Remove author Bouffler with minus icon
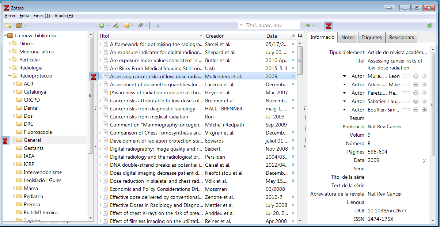This screenshot has height=227, width=440. tap(416, 110)
